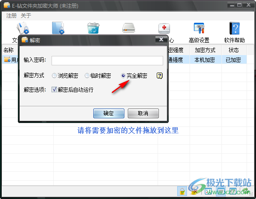Click the 本机加密 cell in list
This screenshot has width=256, height=199.
(204, 60)
